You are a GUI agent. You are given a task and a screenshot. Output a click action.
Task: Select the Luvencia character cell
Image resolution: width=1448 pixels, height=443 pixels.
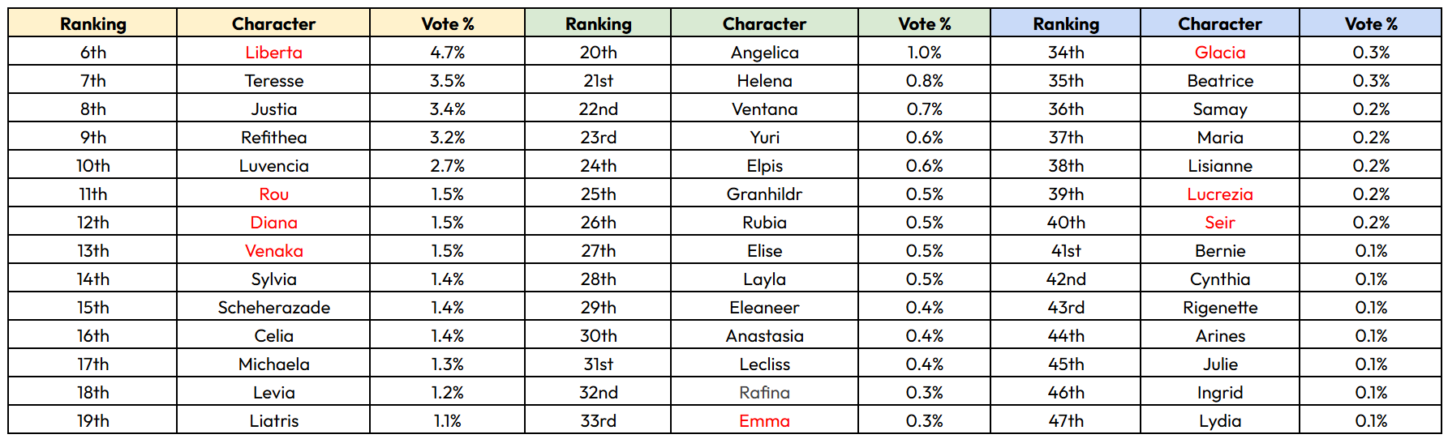click(273, 166)
